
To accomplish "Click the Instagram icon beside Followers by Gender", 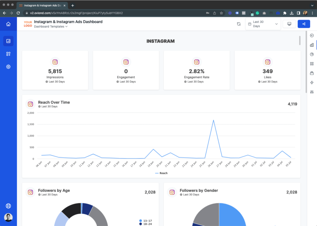I will click(x=172, y=192).
